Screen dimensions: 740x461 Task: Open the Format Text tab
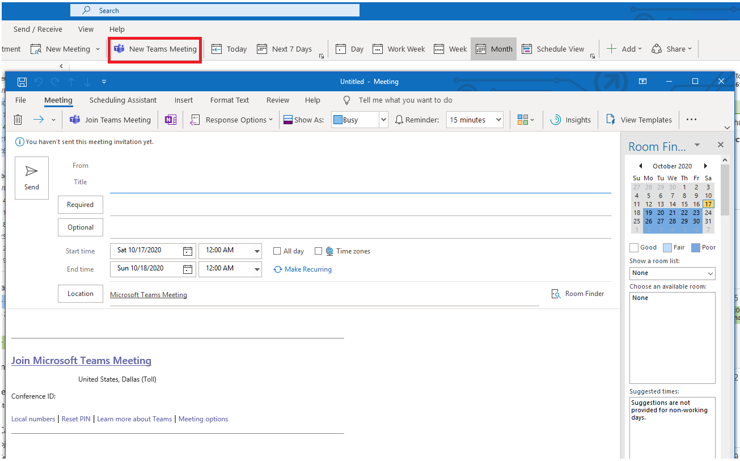coord(230,100)
